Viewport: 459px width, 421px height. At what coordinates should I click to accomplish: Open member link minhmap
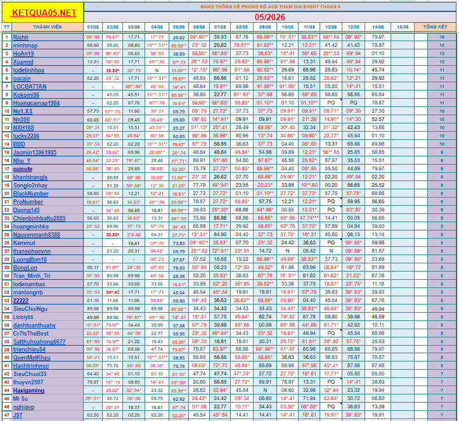(25, 46)
